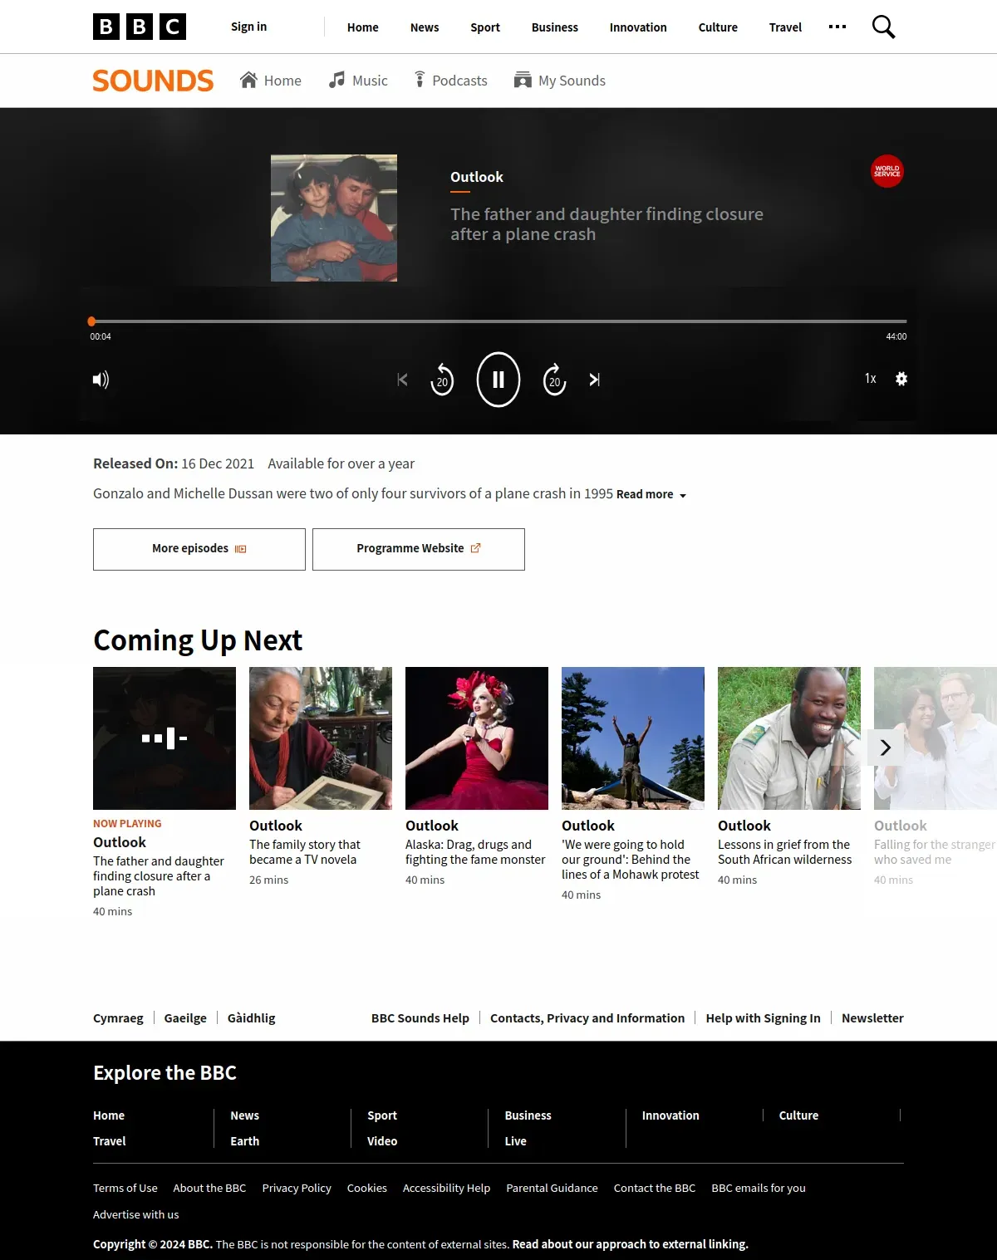Image resolution: width=997 pixels, height=1260 pixels.
Task: Open the BBC search magnifier icon
Action: (883, 27)
